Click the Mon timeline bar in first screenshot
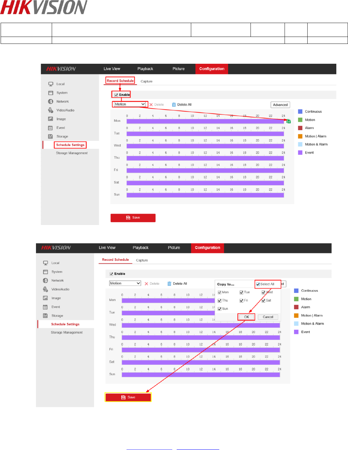The image size is (348, 450). click(x=205, y=121)
